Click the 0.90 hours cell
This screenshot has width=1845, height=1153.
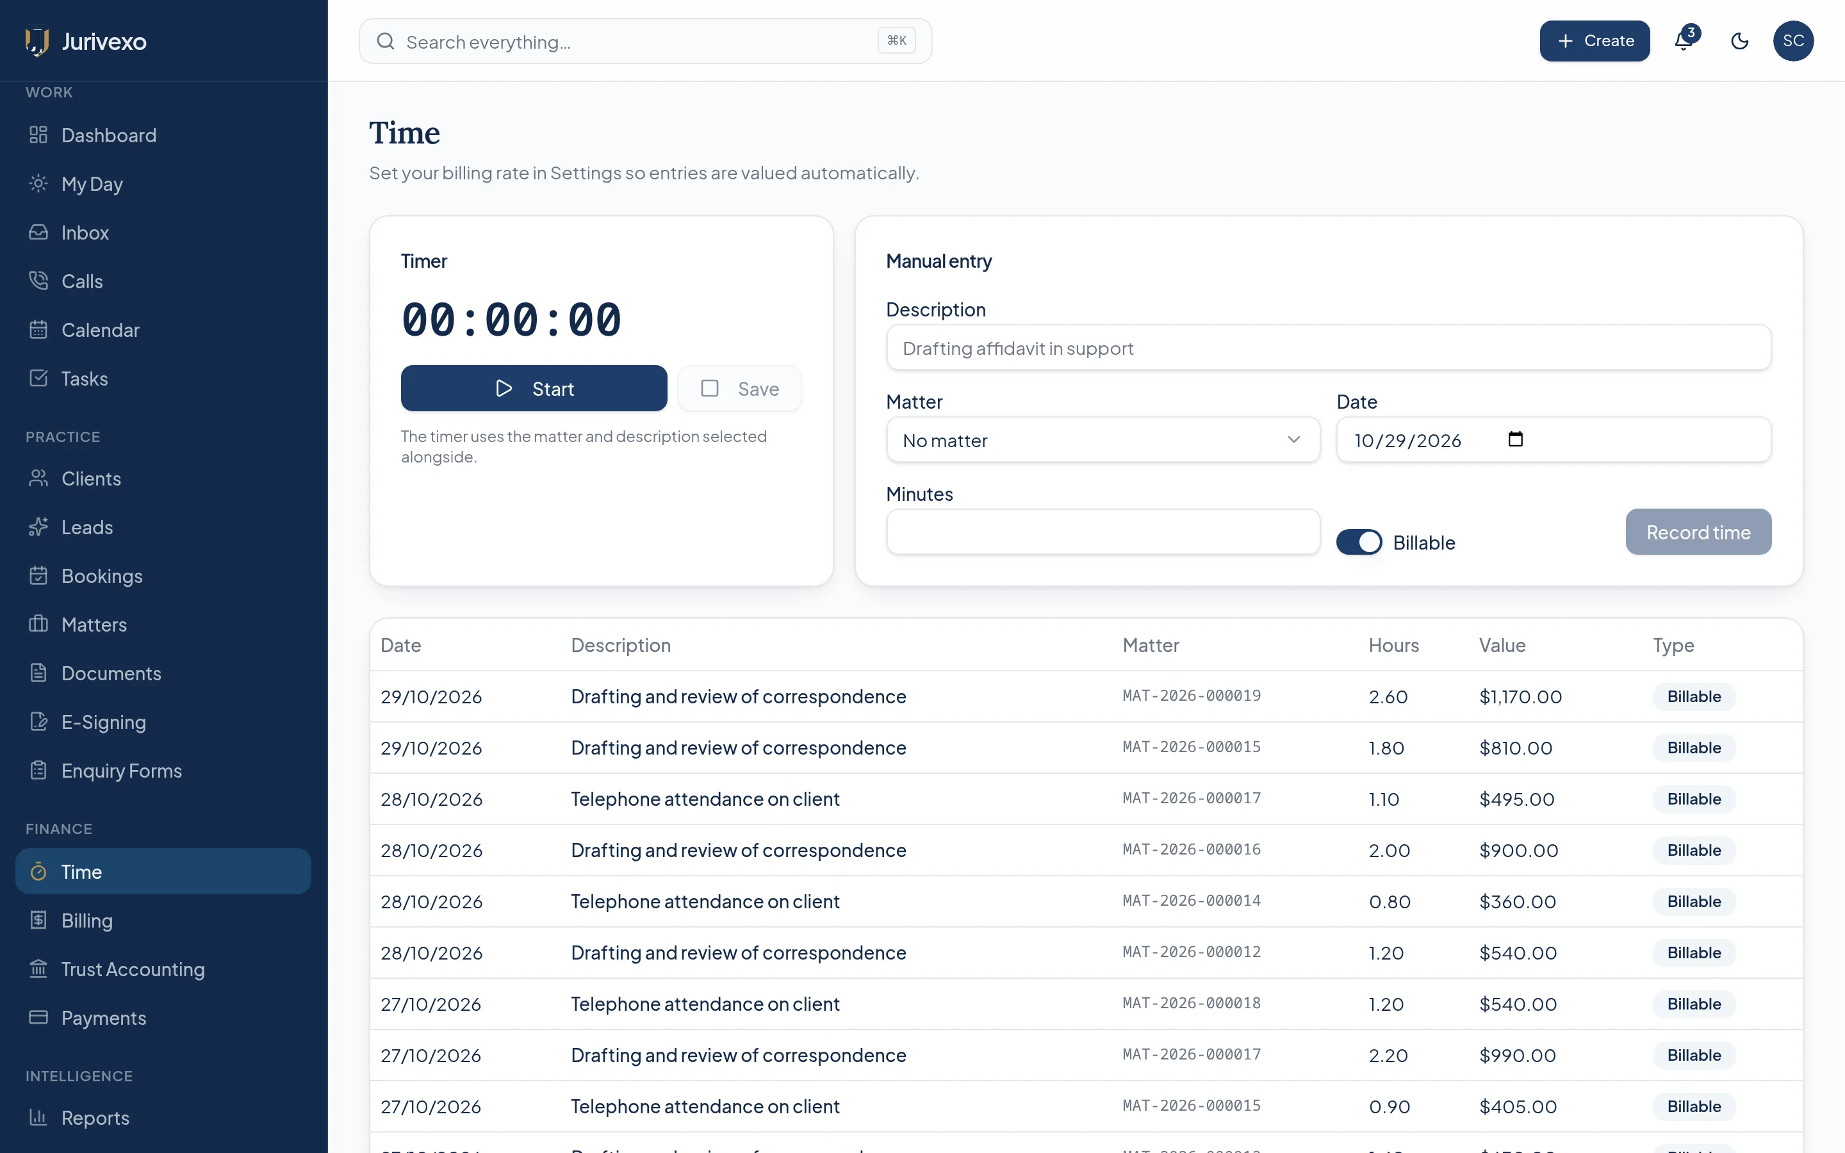pyautogui.click(x=1389, y=1106)
